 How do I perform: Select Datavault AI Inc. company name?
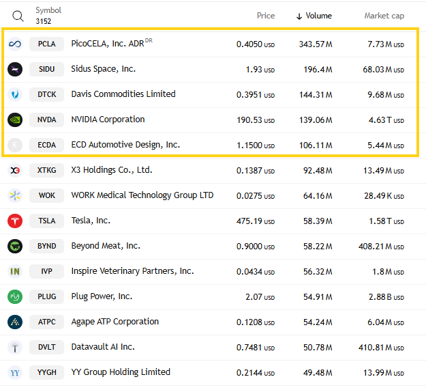pos(103,347)
